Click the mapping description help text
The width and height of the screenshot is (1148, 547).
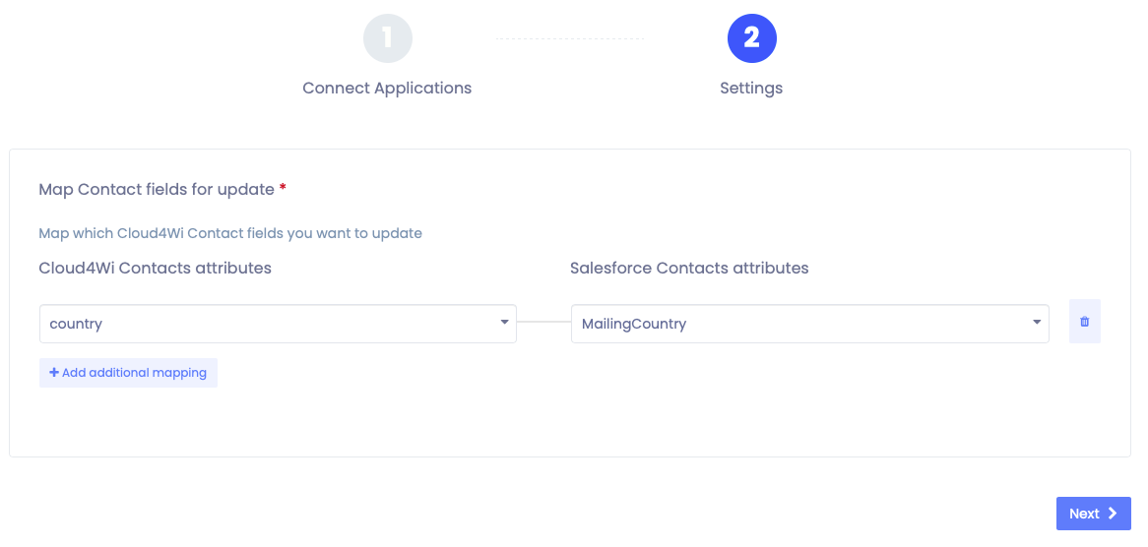[x=229, y=233]
